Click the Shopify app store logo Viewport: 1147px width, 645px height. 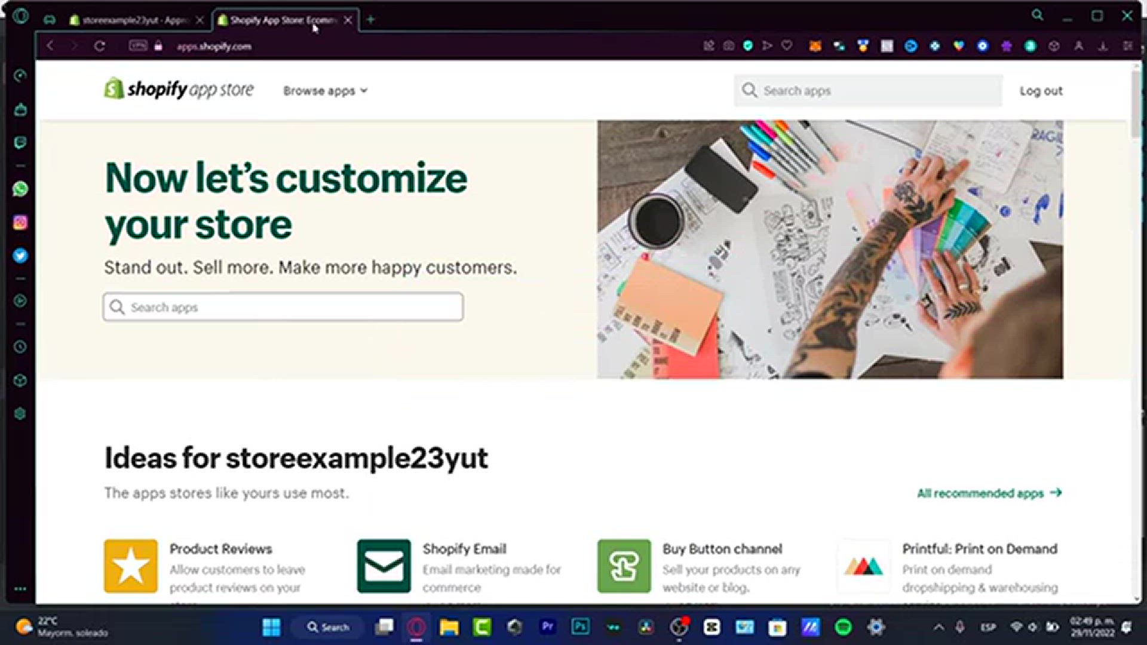pyautogui.click(x=179, y=89)
